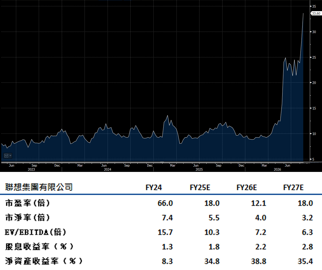Screen dimensions: 322x270
Task: Select the 淨資產收益率 value 38.8
Action: pyautogui.click(x=259, y=261)
